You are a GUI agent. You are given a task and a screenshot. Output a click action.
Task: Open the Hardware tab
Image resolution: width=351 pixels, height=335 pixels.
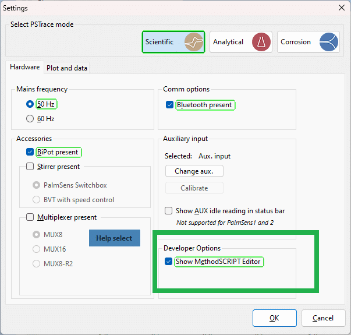[25, 67]
